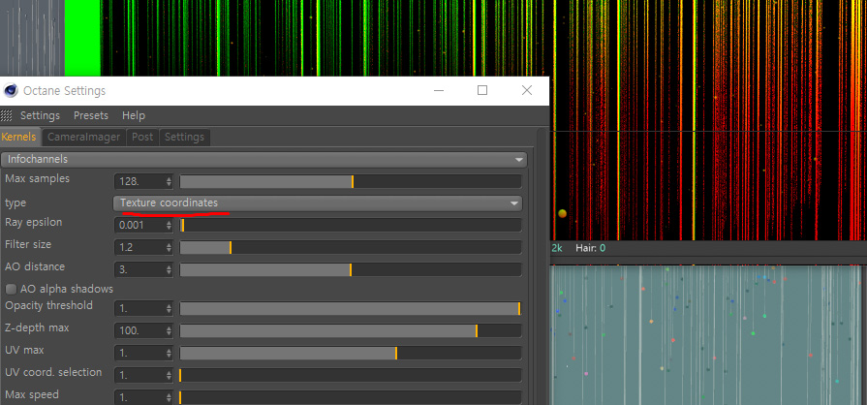Click the Filter size stepper arrows
Image resolution: width=867 pixels, height=405 pixels.
169,247
